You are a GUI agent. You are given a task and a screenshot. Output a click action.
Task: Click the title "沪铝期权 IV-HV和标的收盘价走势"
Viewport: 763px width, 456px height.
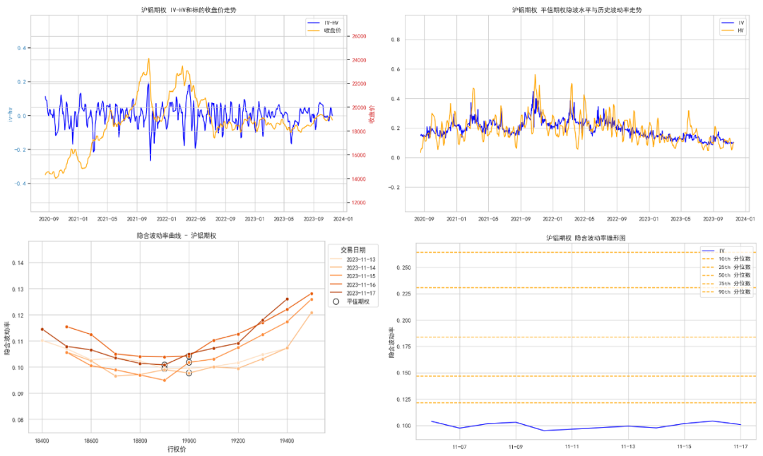tap(189, 10)
